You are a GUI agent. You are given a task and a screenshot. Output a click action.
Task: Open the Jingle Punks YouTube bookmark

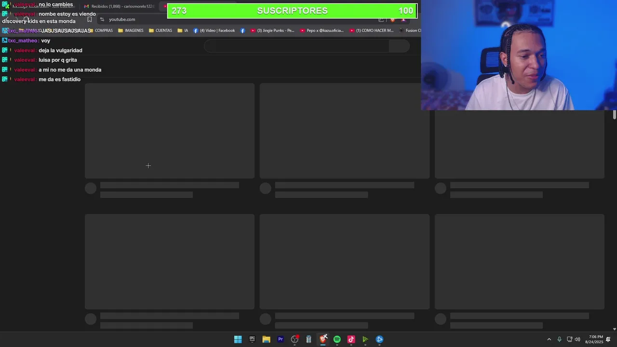[272, 30]
